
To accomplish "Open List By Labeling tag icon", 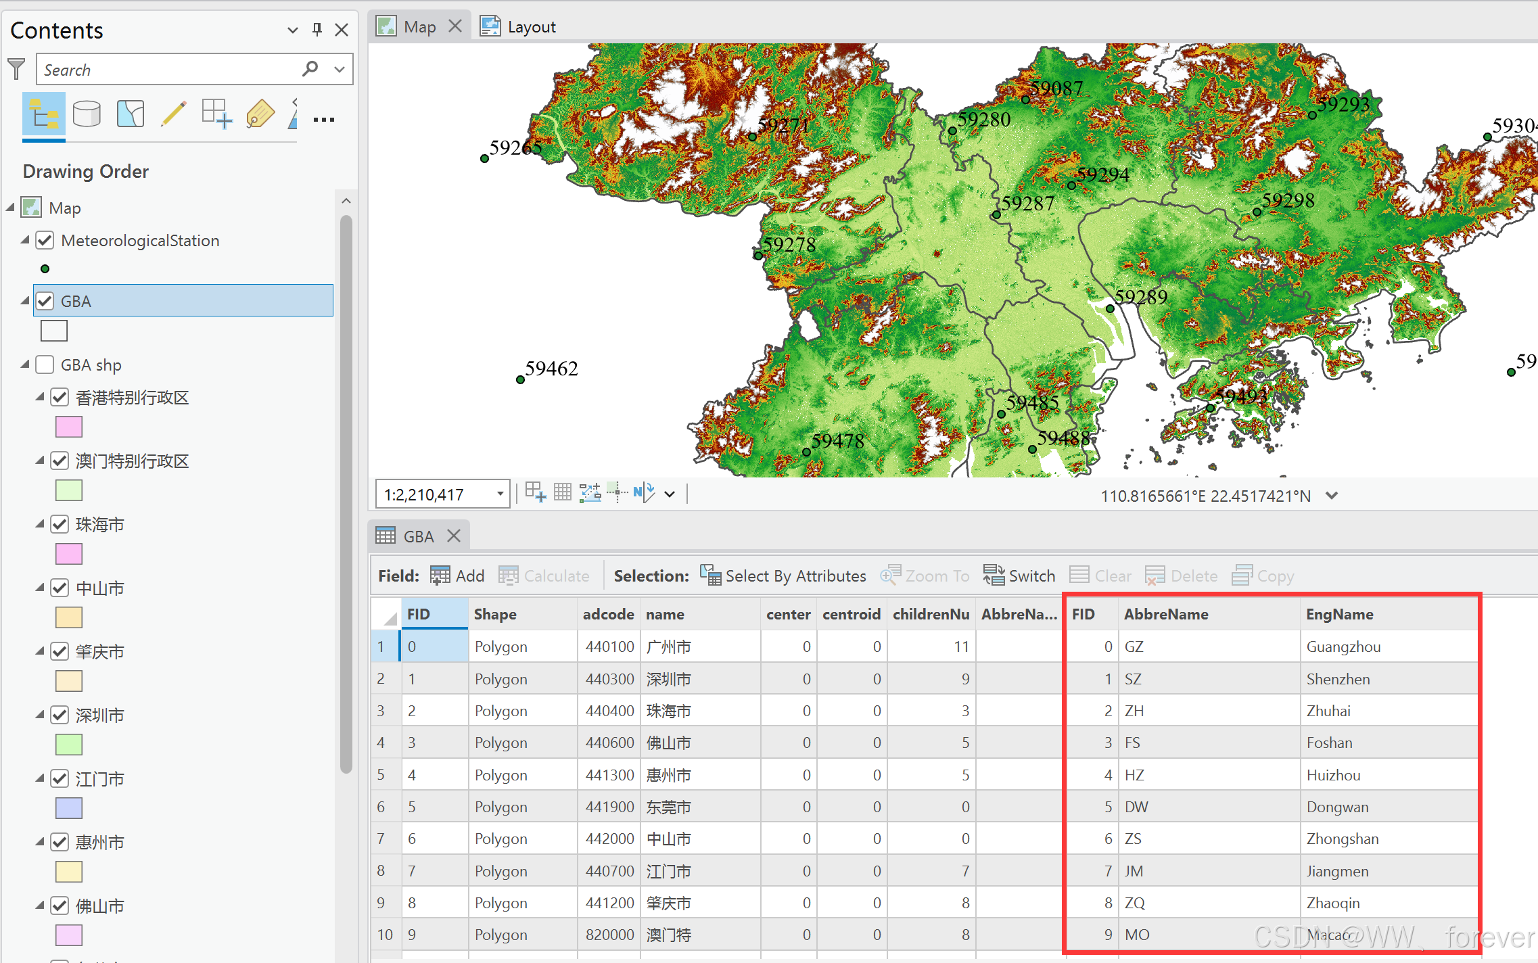I will pos(260,114).
